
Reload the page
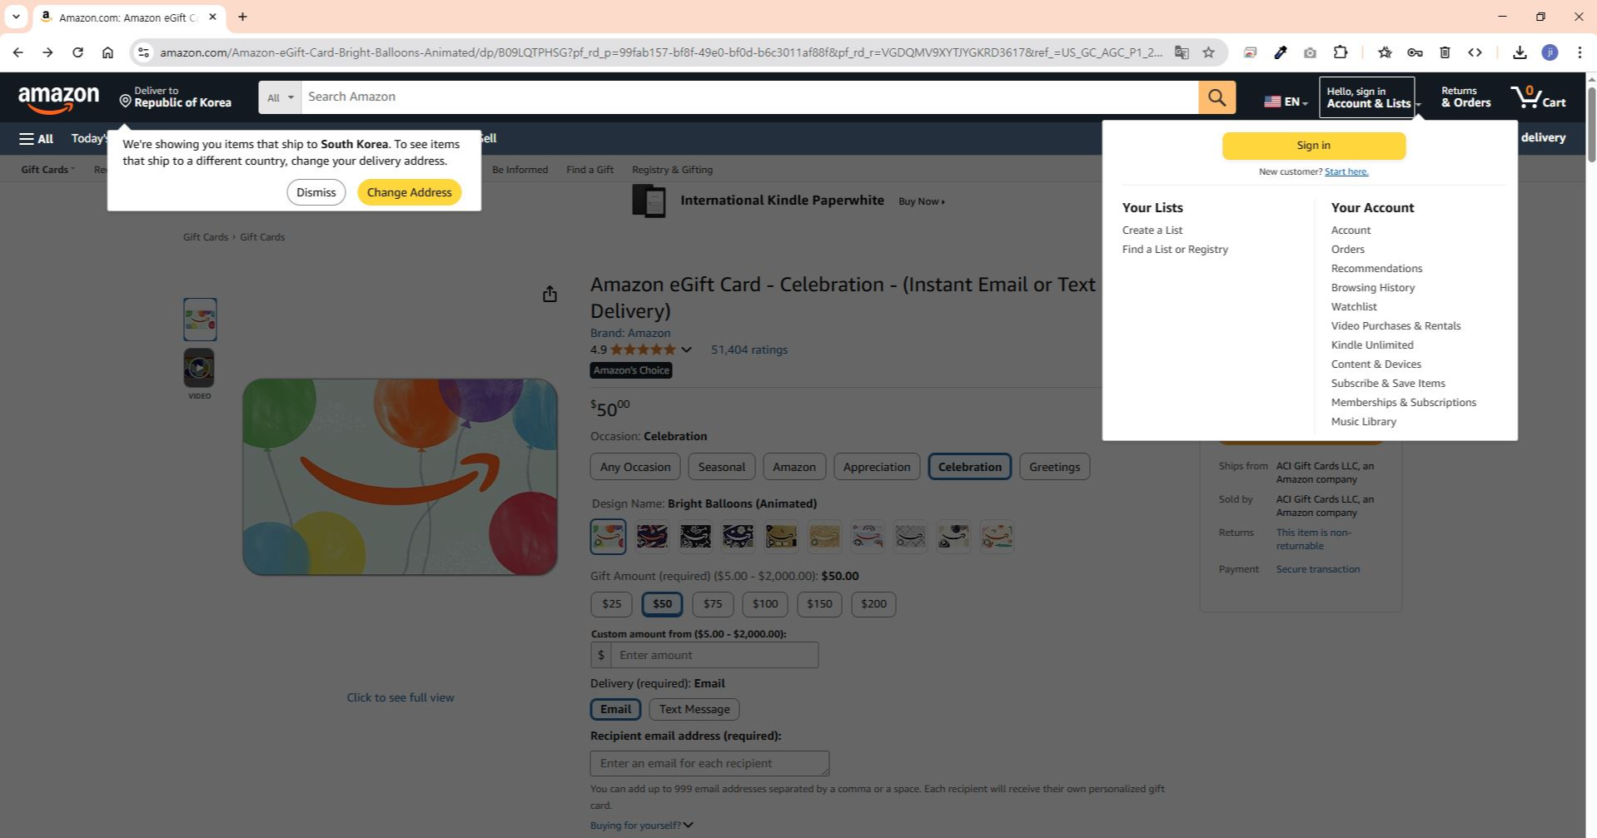77,52
